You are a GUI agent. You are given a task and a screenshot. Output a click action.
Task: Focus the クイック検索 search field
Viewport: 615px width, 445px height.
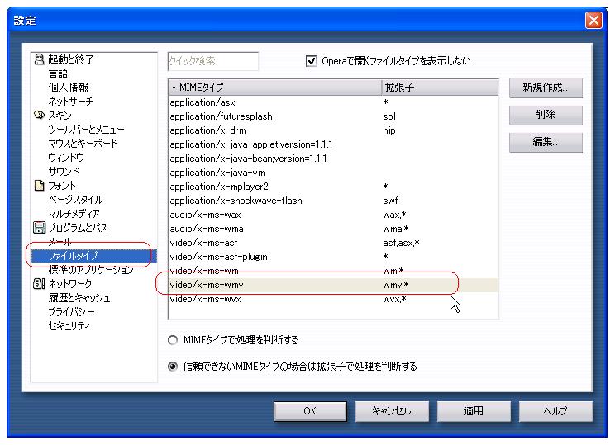point(213,61)
